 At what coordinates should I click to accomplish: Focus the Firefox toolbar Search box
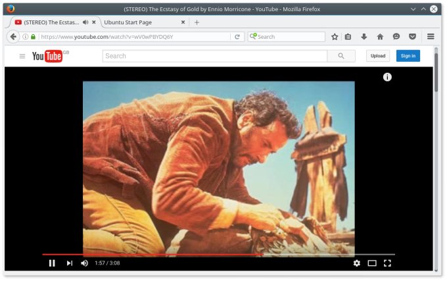(x=286, y=37)
